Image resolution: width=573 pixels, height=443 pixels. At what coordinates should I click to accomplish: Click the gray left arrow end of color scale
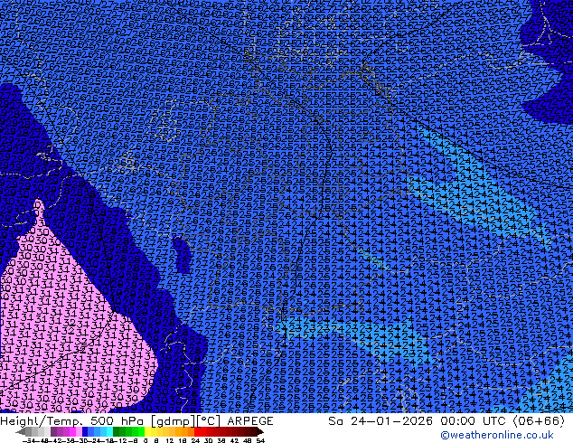[x=21, y=432]
